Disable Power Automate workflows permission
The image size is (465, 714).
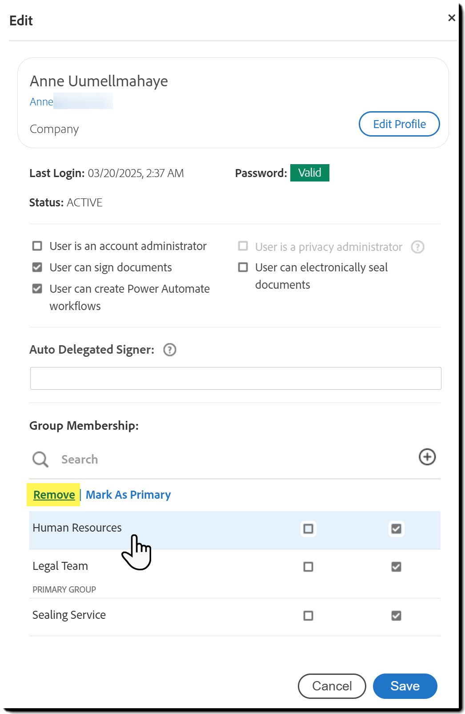click(x=37, y=289)
